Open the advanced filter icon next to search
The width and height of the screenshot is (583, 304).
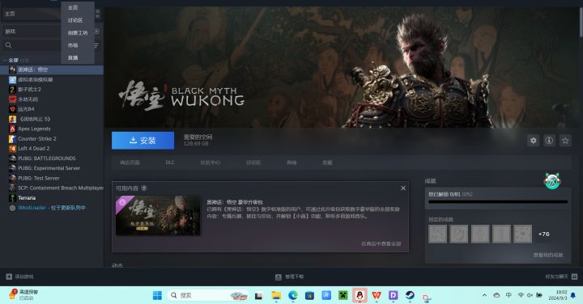click(96, 45)
